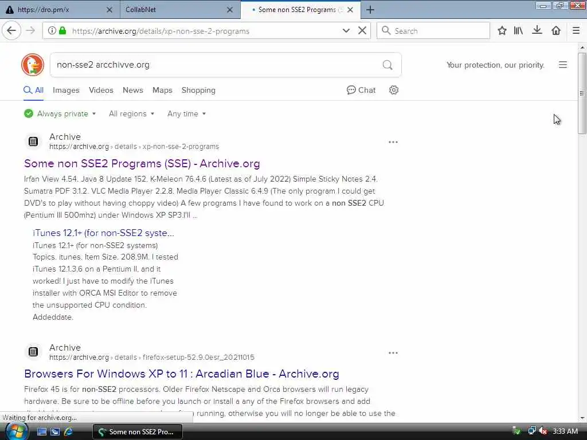Open three-dot menu for firefox-setup result
The height and width of the screenshot is (440, 587).
(x=393, y=353)
